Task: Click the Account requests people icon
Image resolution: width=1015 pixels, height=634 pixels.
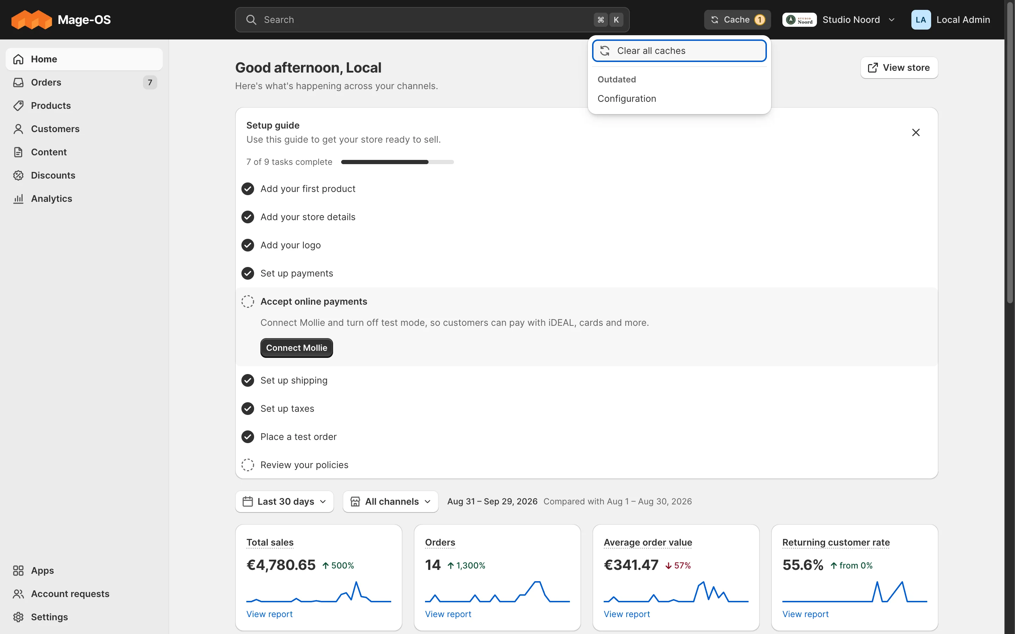Action: tap(18, 594)
